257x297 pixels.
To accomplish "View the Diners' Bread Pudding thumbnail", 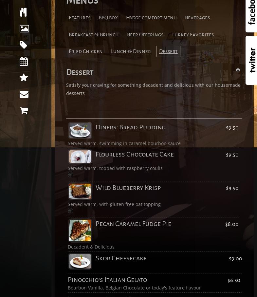I will point(80,130).
